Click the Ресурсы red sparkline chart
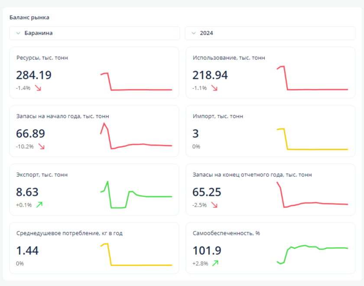This screenshot has width=364, height=286. click(x=136, y=81)
